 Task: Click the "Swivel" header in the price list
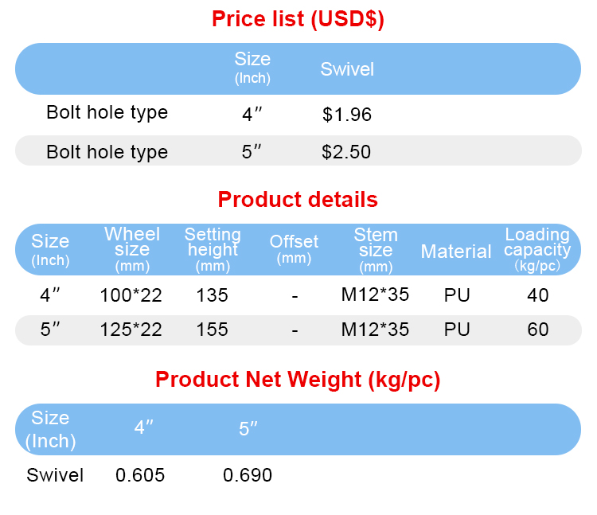coord(347,69)
